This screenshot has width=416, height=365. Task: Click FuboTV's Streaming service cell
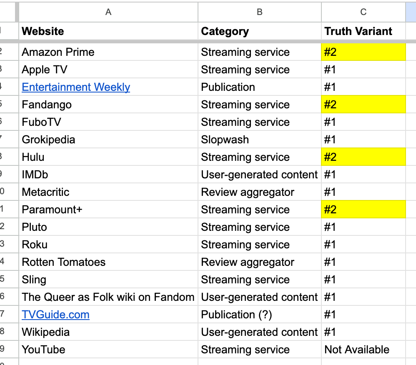(259, 122)
